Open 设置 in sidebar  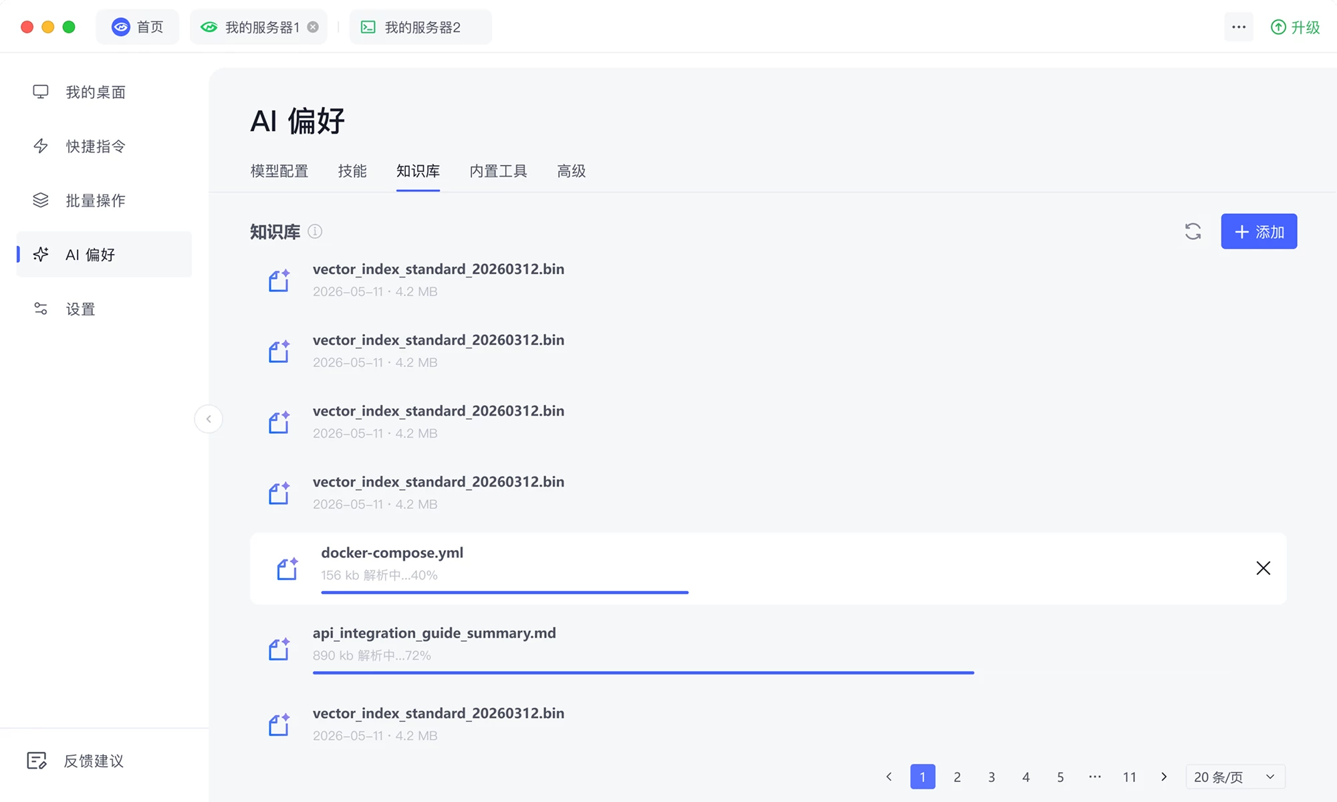104,309
